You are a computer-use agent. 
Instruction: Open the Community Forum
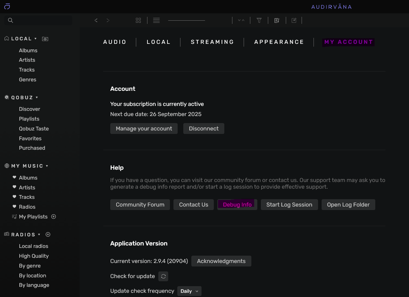pyautogui.click(x=140, y=204)
